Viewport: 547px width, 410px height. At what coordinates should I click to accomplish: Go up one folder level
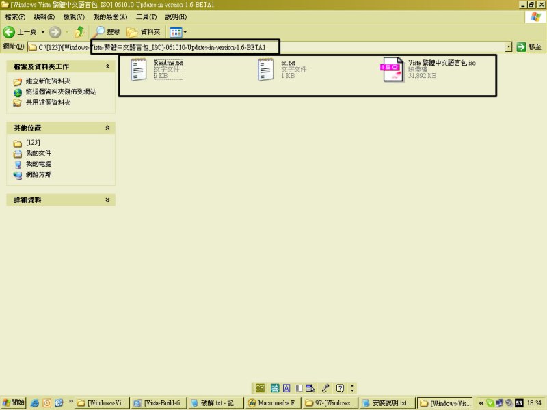(x=79, y=32)
